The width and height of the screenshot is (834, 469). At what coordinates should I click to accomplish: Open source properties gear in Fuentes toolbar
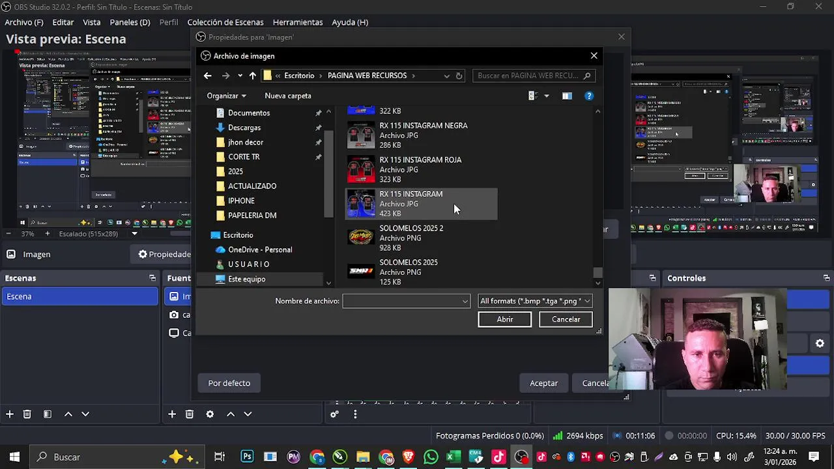(x=210, y=414)
